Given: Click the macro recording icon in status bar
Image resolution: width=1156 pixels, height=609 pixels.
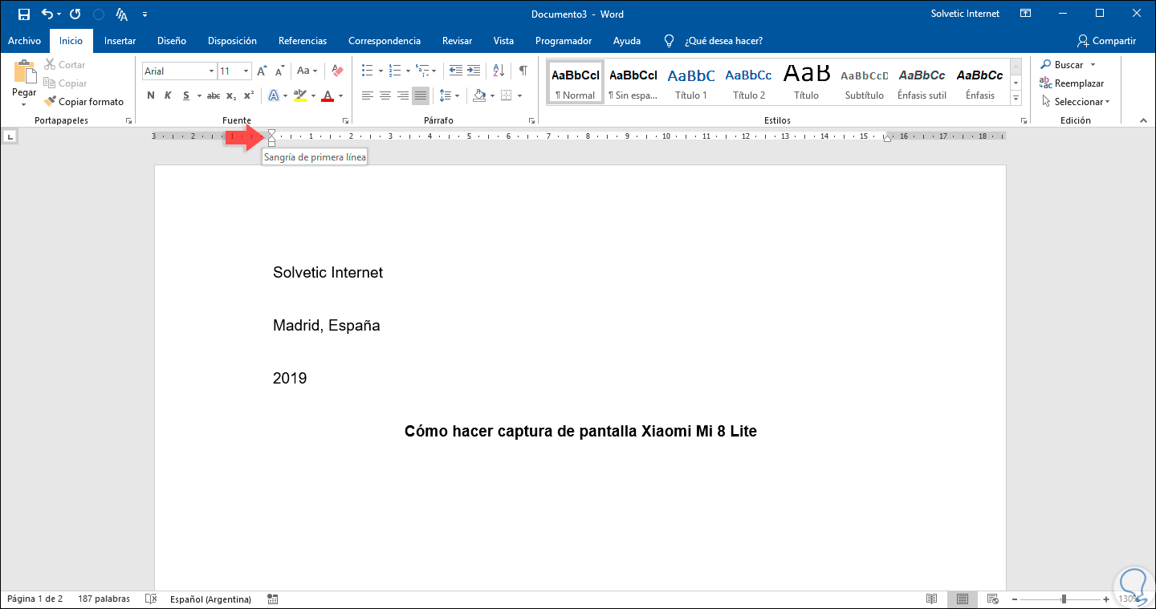Looking at the screenshot, I should [273, 599].
